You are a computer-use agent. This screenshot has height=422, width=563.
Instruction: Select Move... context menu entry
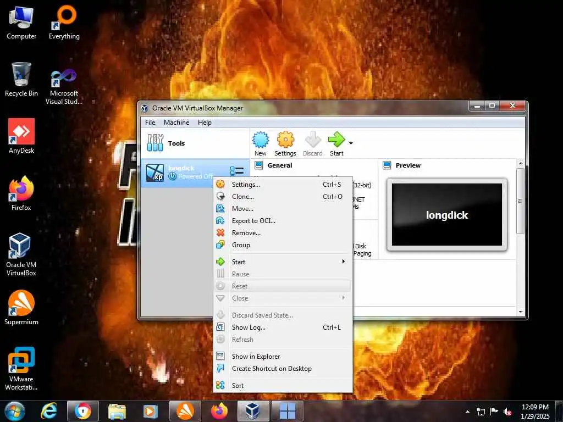pyautogui.click(x=283, y=208)
